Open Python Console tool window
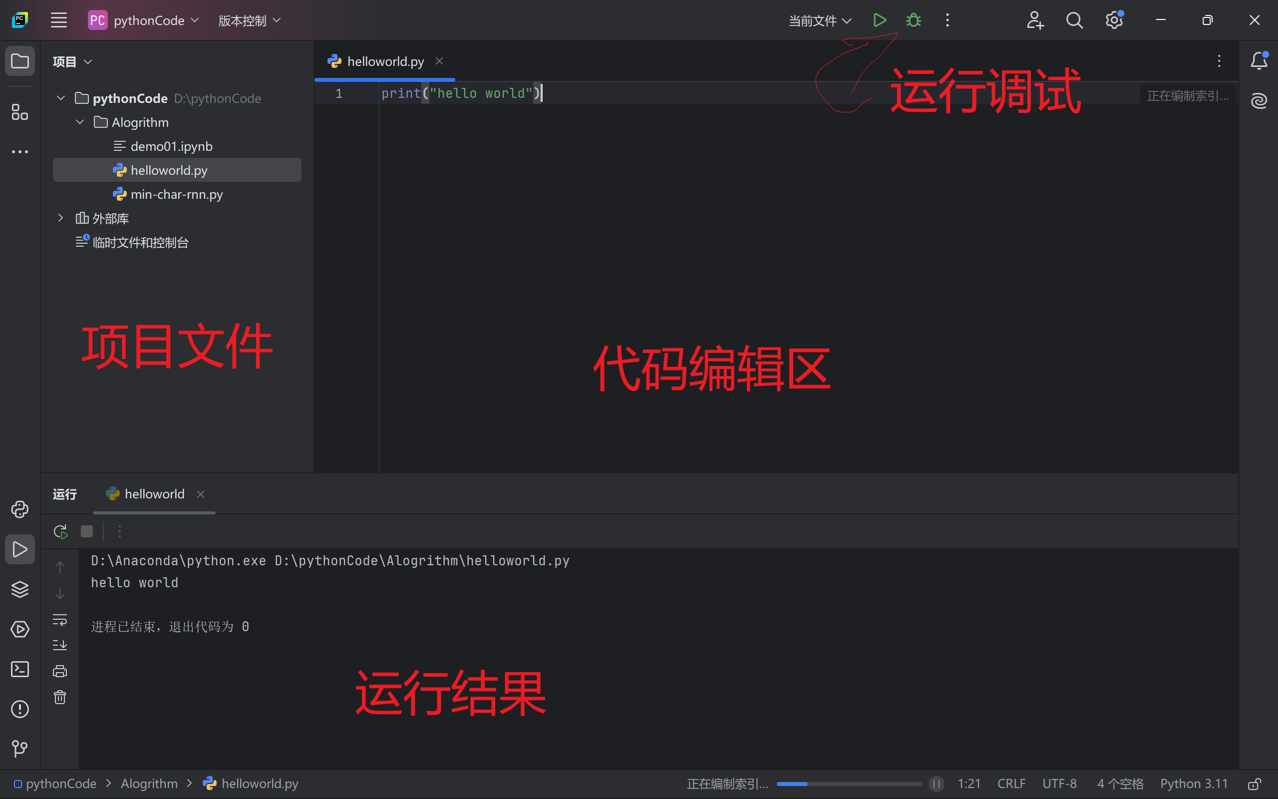 click(19, 509)
